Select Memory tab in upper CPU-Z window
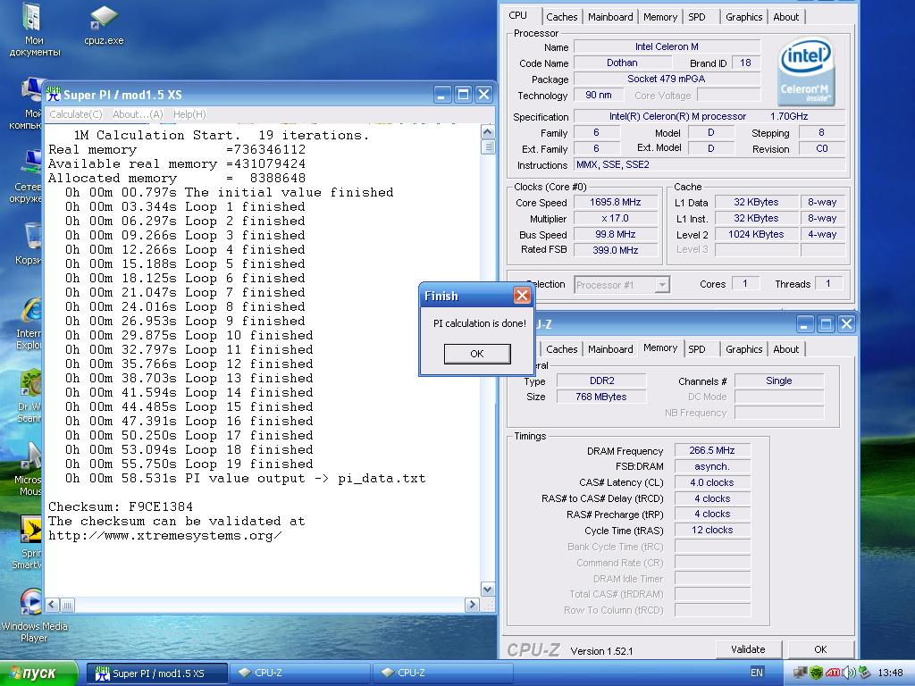This screenshot has width=915, height=686. (660, 17)
